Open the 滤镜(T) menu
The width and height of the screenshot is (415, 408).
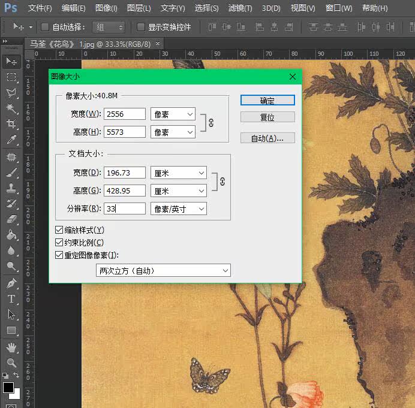[x=240, y=8]
